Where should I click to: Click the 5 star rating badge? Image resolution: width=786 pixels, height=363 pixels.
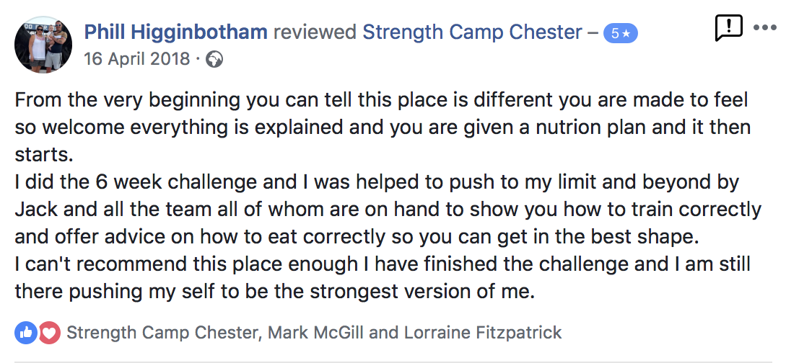click(620, 34)
